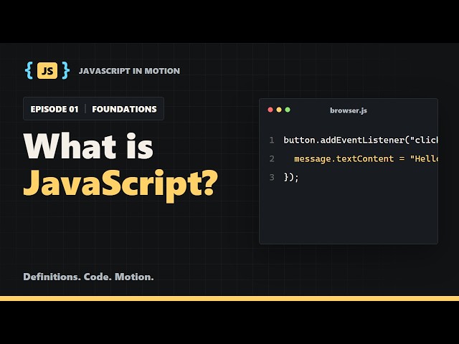Click the right blue curly brace
Viewport: 459px width, 344px height.
point(65,70)
